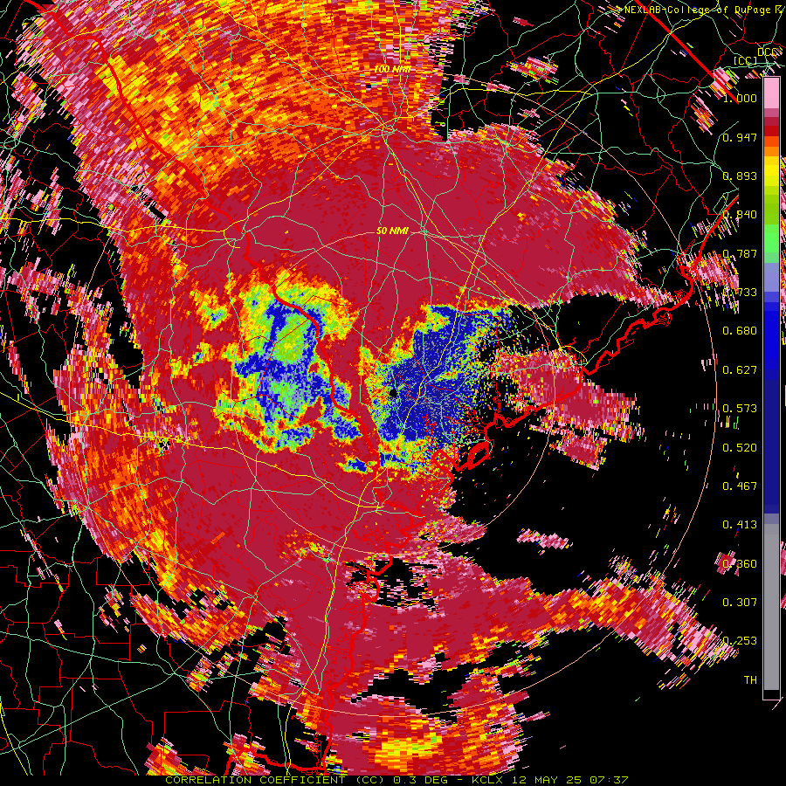The image size is (786, 786).
Task: Select the 0.413 legend value
Action: [x=740, y=524]
